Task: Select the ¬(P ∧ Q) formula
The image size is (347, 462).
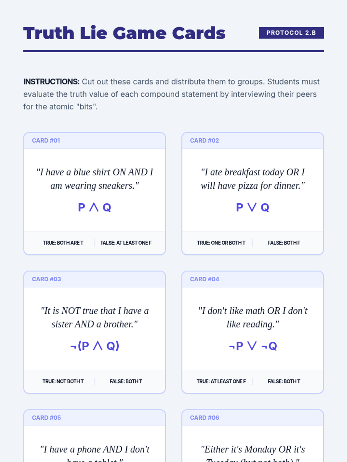Action: tap(95, 346)
